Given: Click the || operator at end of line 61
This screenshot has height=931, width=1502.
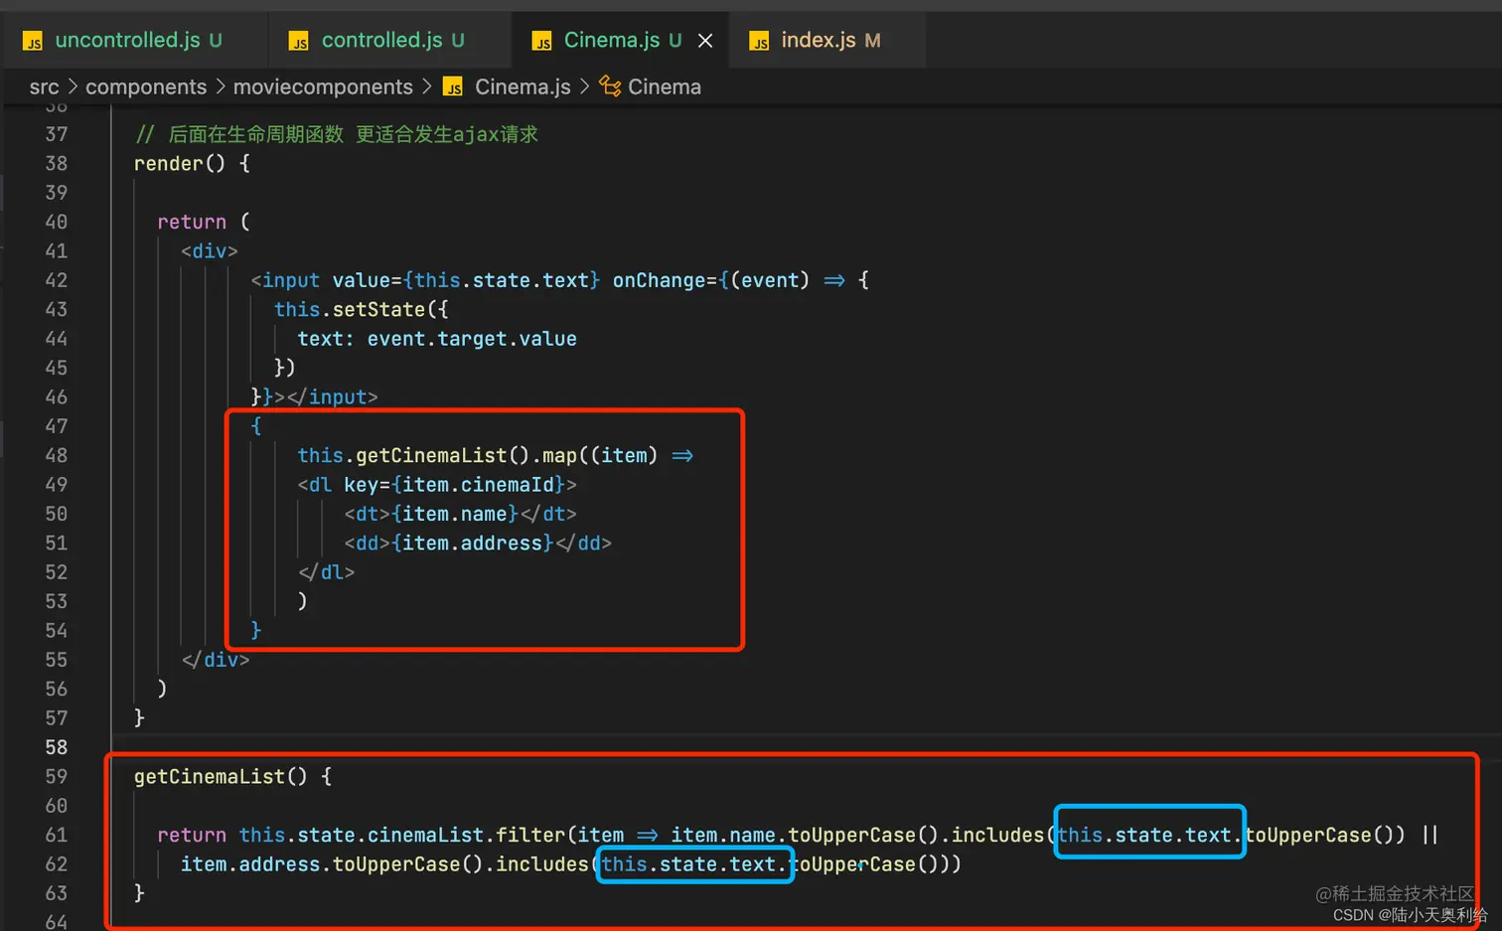Looking at the screenshot, I should pos(1429,836).
